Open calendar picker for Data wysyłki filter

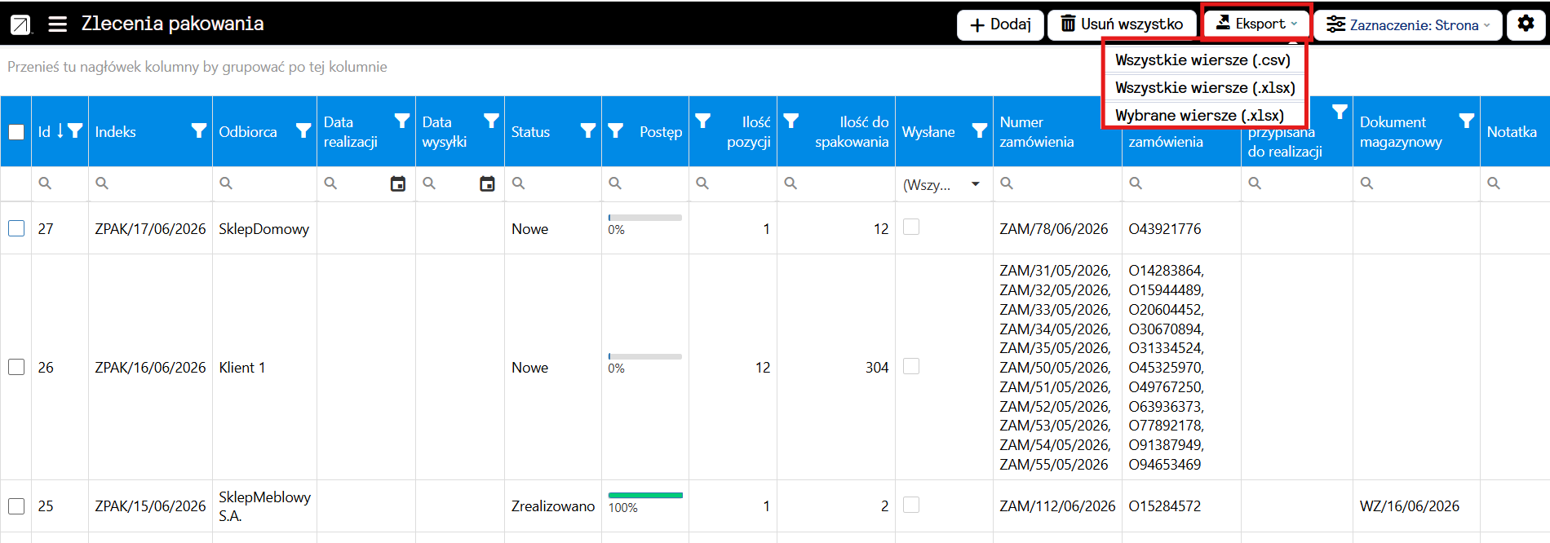pos(487,184)
